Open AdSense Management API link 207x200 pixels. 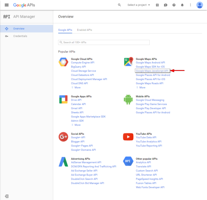coord(86,162)
